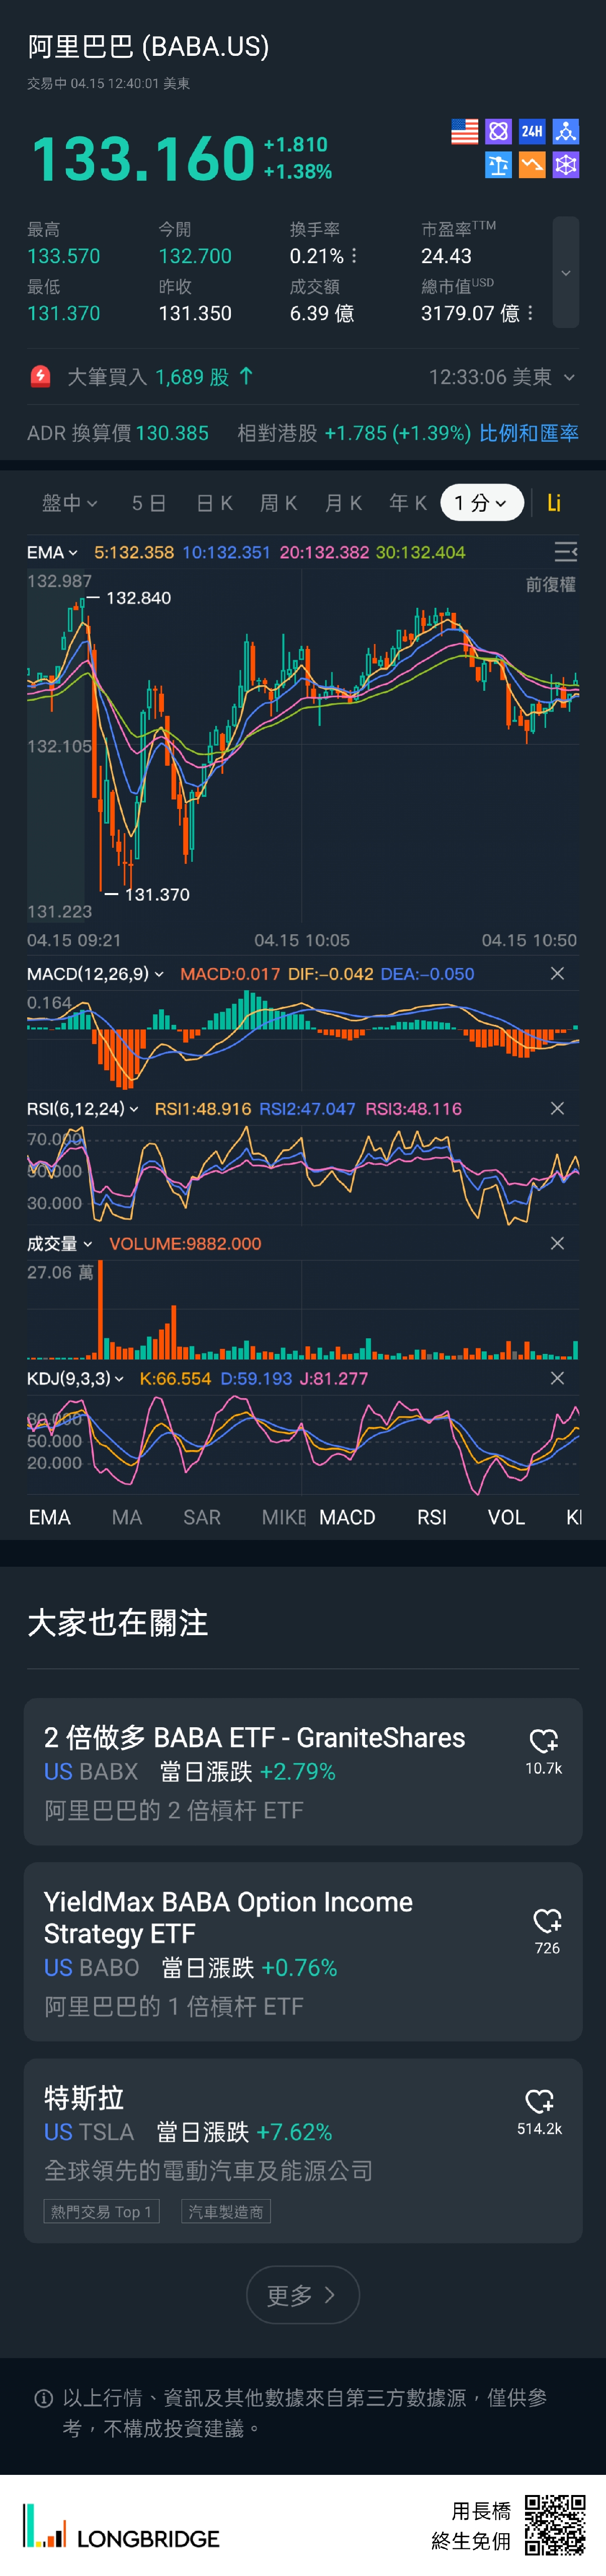Close the RSI indicator panel

(x=557, y=1109)
